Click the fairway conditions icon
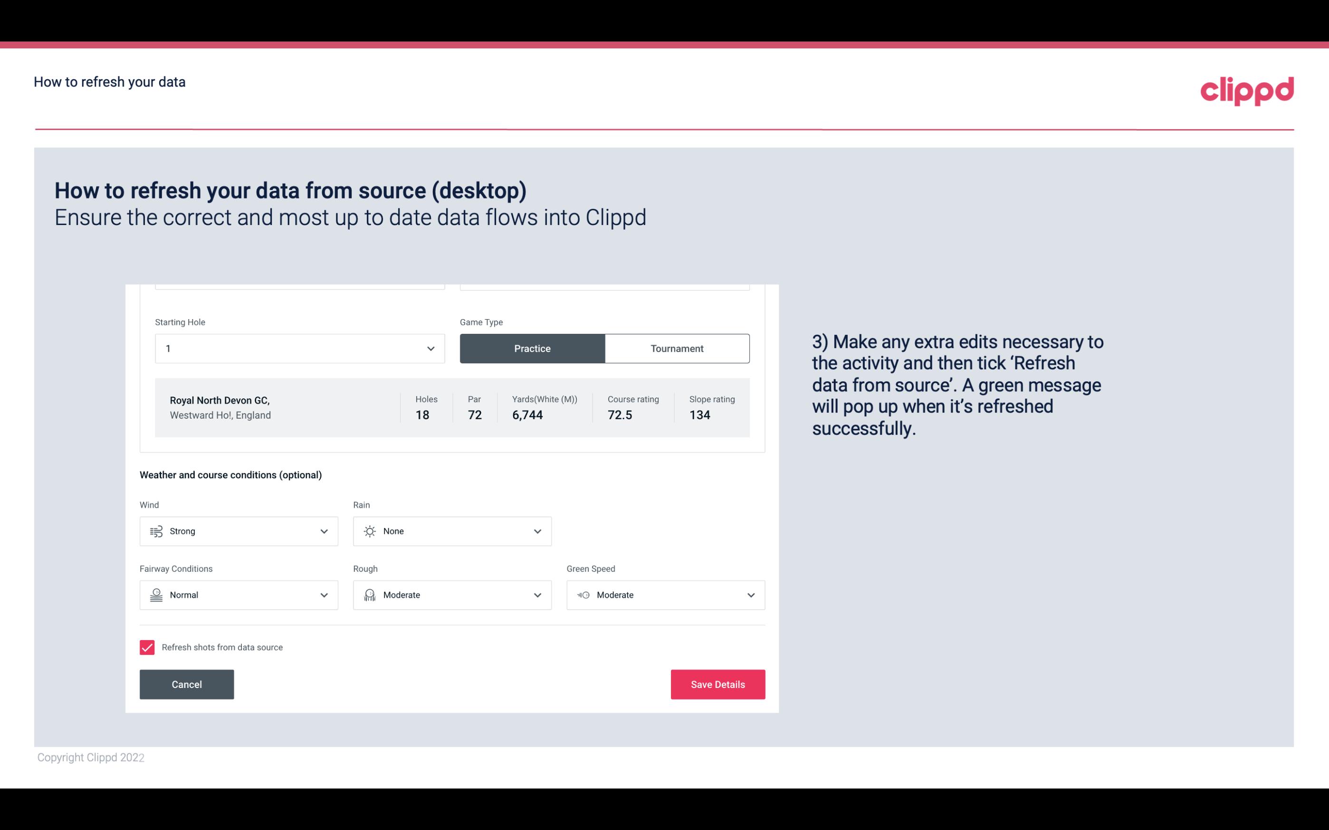This screenshot has height=830, width=1329. [155, 595]
